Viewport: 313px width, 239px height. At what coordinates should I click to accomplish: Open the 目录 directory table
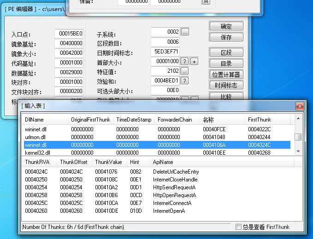tap(226, 64)
